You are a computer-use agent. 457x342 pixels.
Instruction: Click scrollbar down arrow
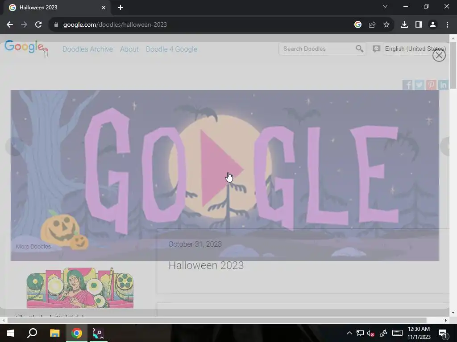453,313
